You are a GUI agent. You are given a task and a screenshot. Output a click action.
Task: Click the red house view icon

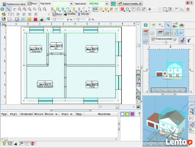click(x=146, y=33)
